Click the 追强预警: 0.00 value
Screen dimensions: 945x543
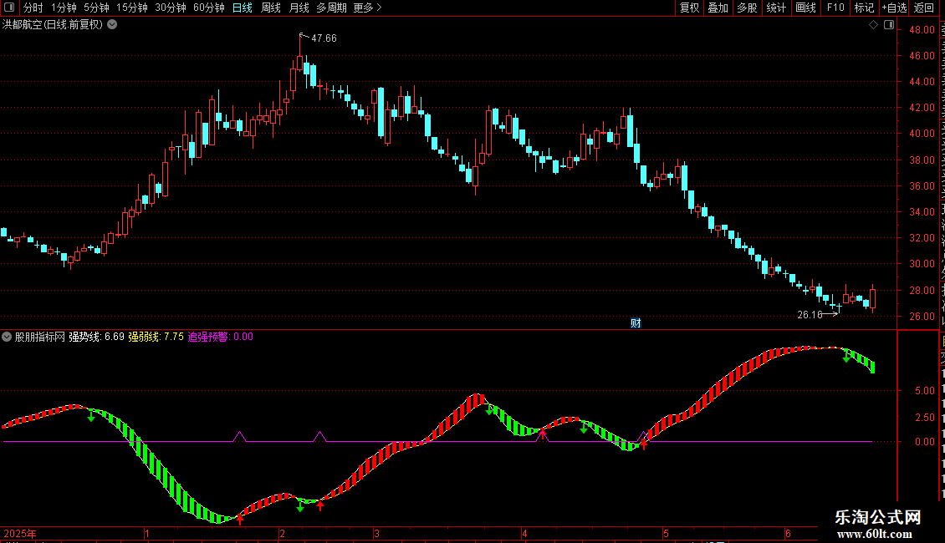coord(221,337)
